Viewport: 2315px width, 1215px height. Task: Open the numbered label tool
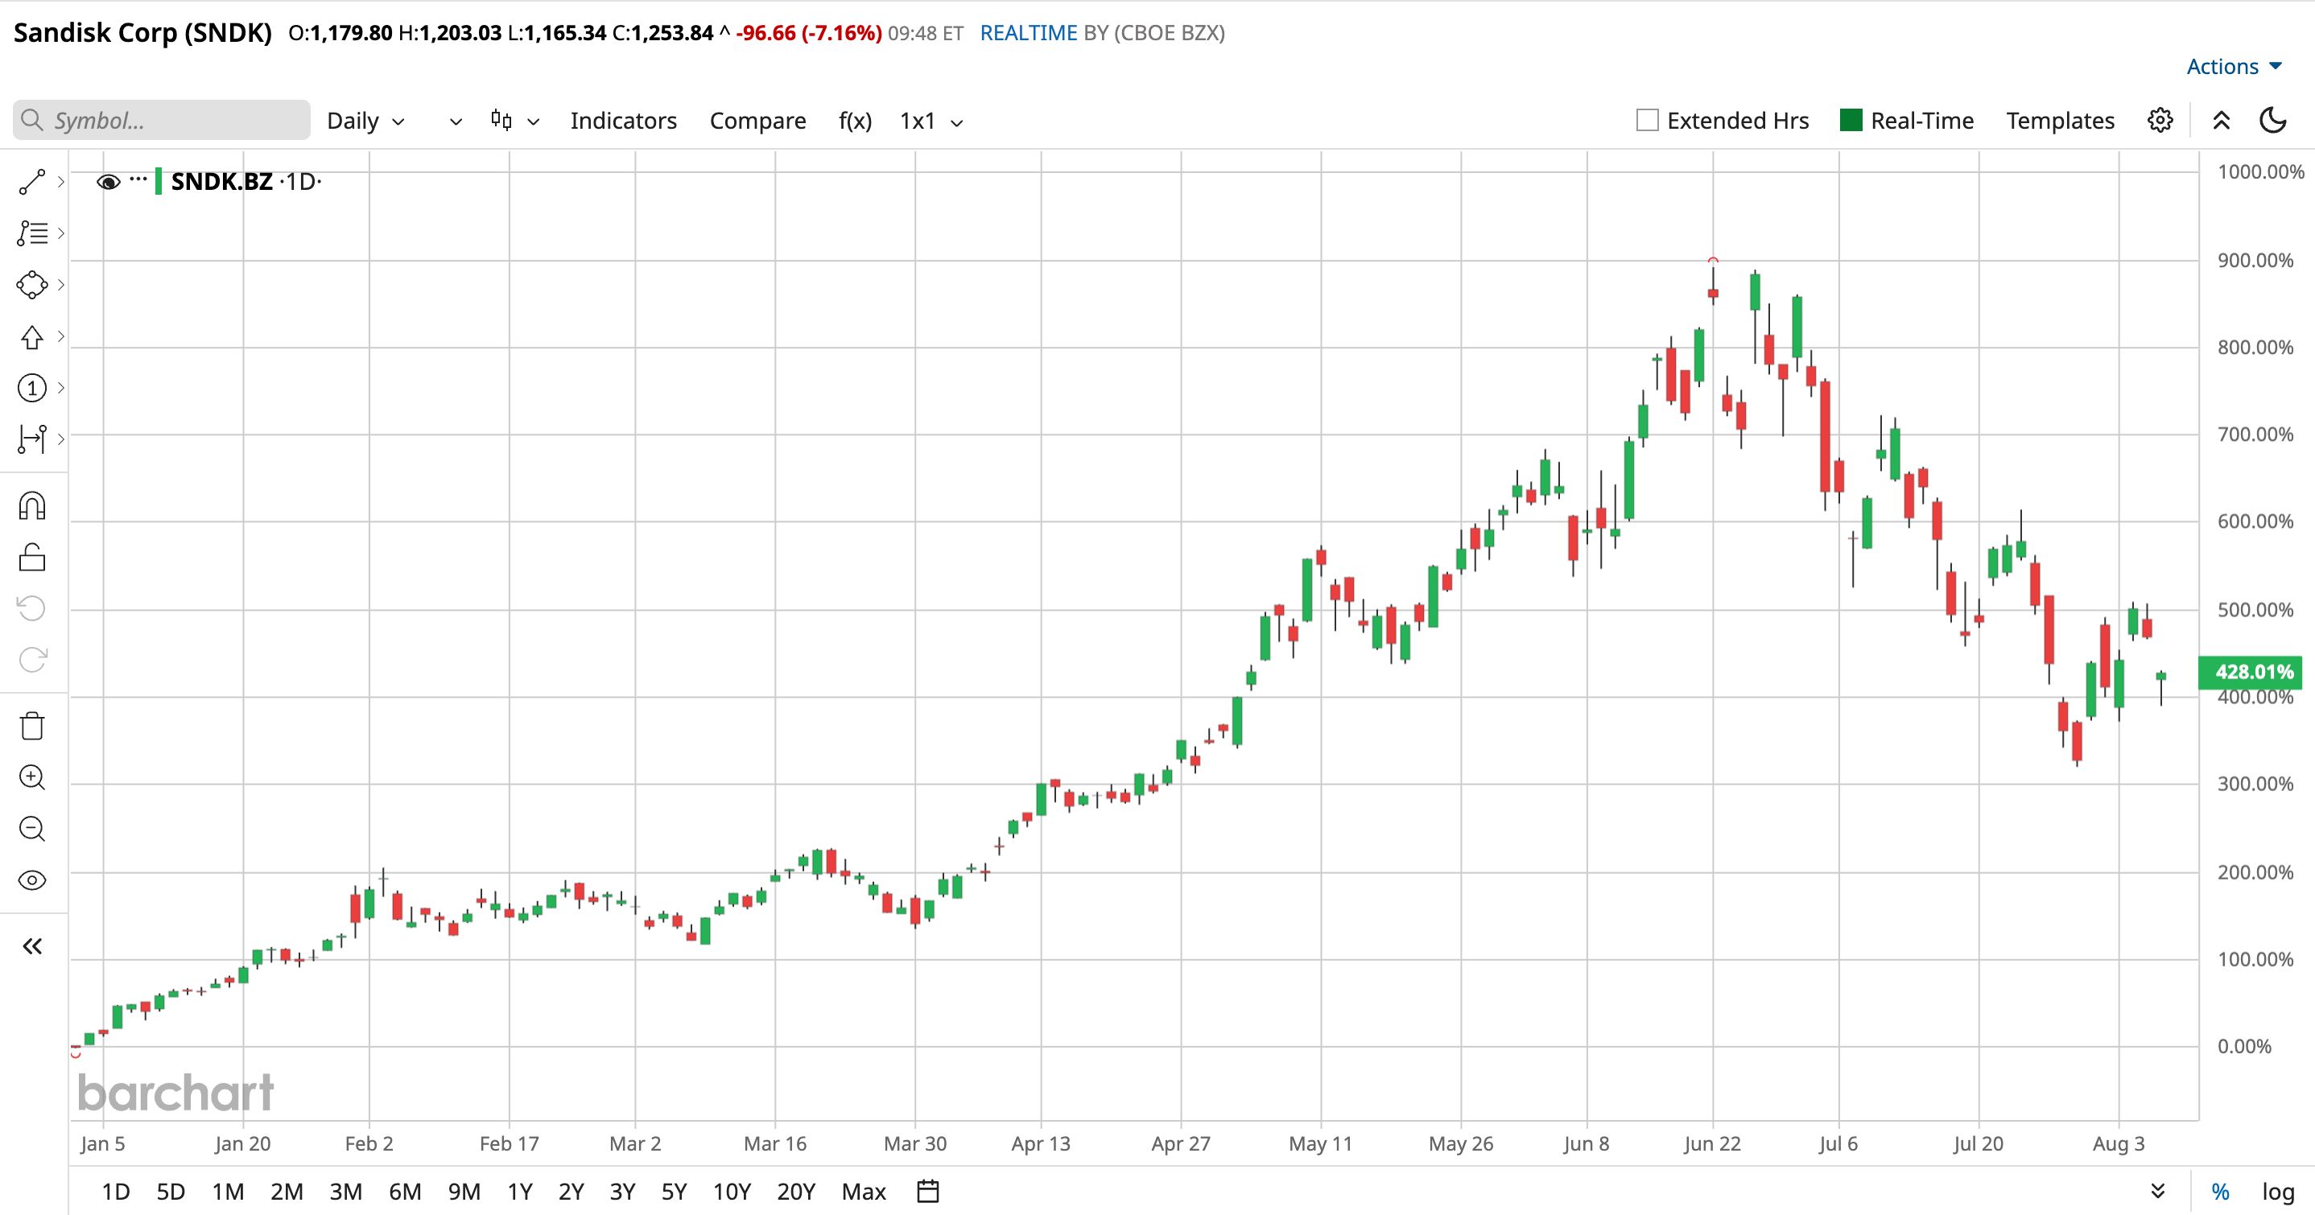(x=32, y=388)
